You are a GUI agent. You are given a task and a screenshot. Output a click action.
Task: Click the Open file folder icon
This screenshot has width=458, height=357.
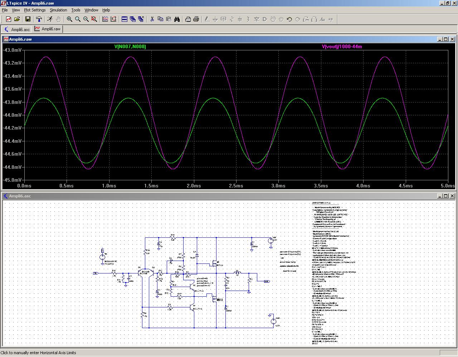point(17,19)
